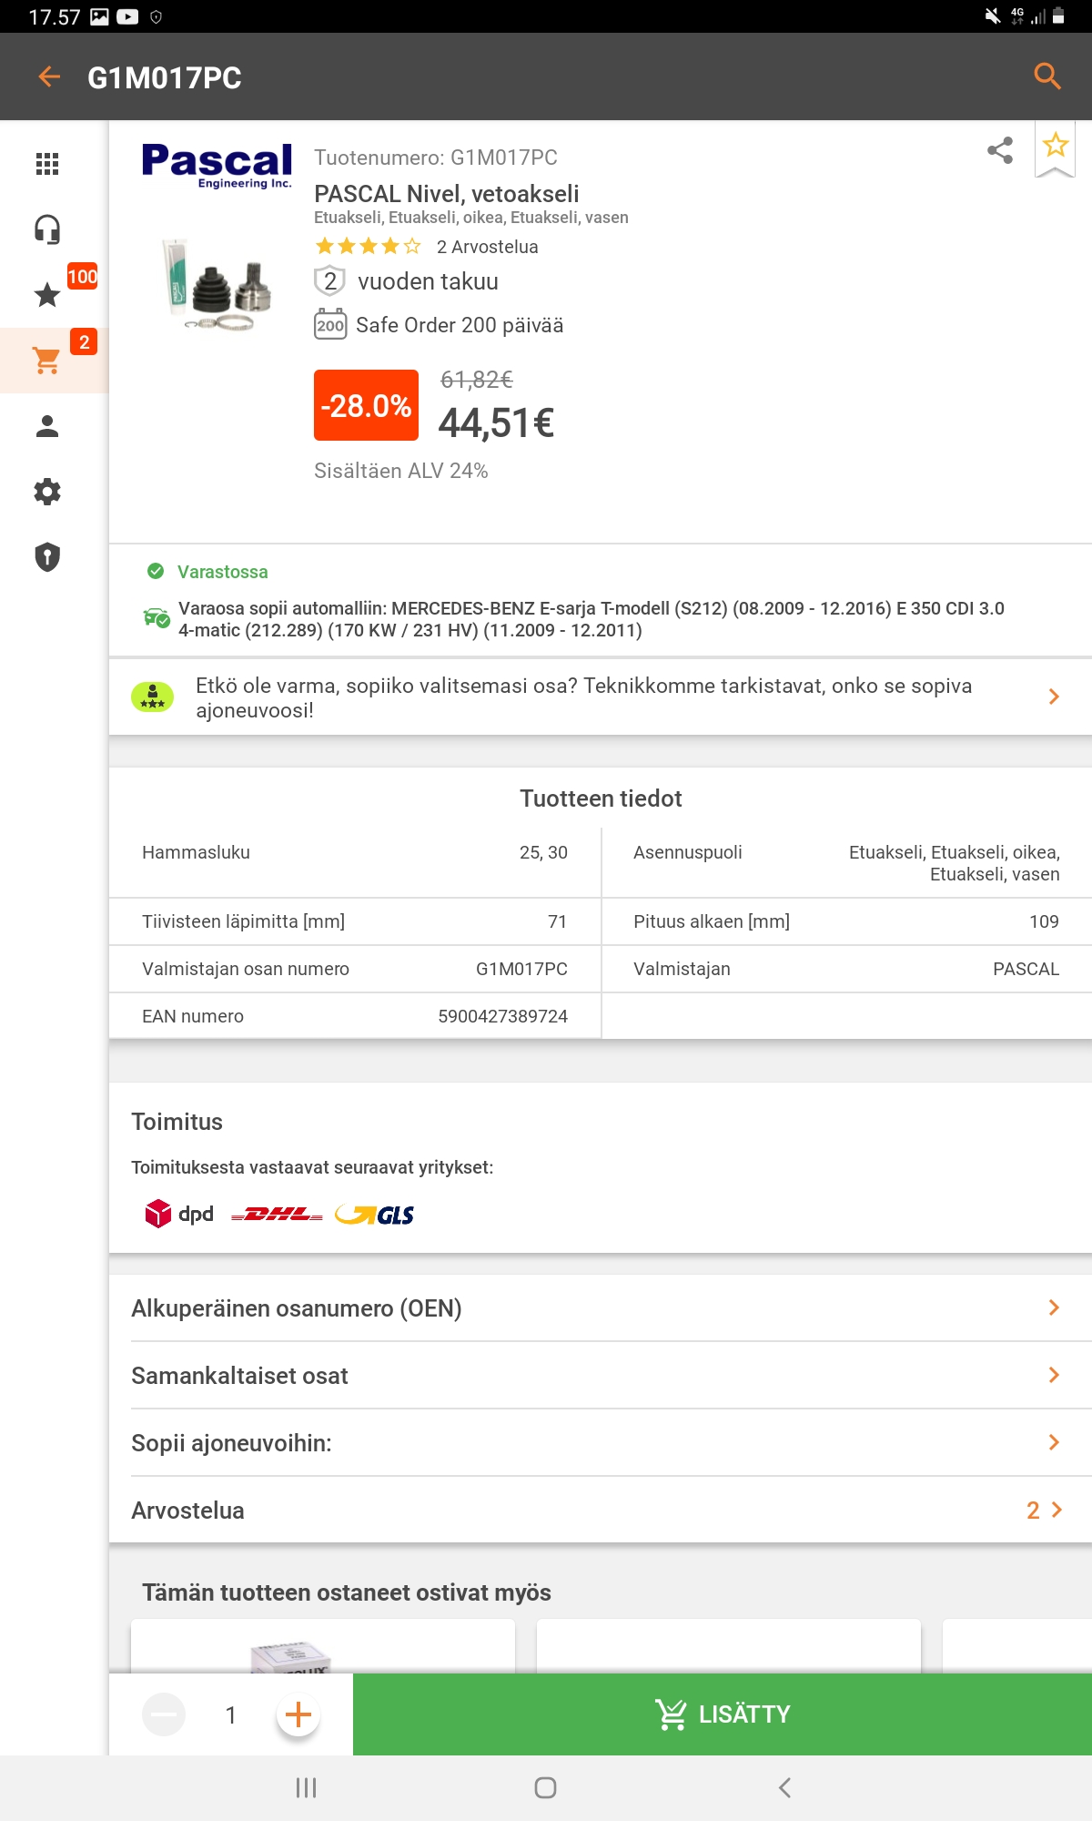Expand Alkuperäinen osanumero (OEN) section
This screenshot has height=1821, width=1092.
point(601,1308)
